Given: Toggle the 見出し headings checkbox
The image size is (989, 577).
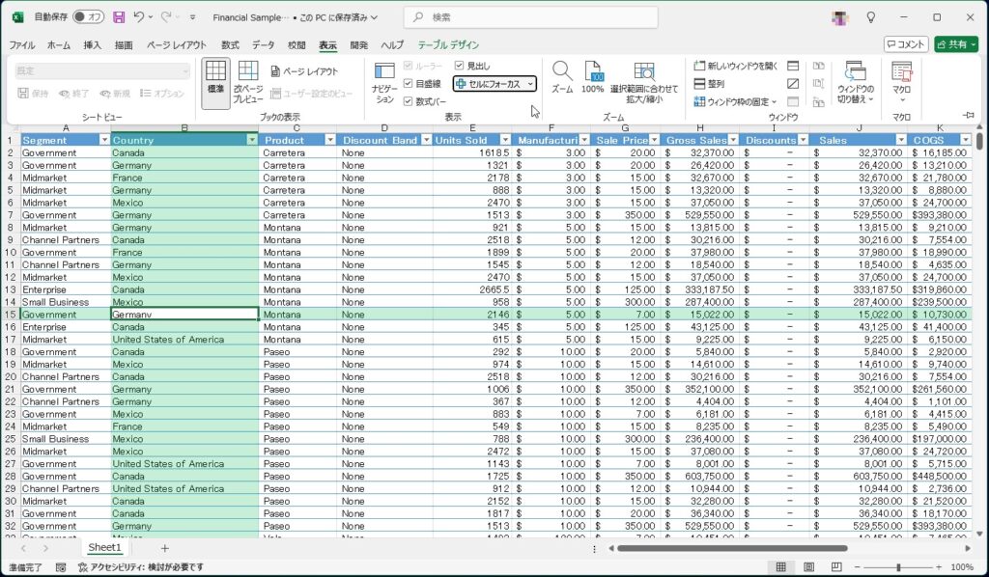Looking at the screenshot, I should (x=460, y=66).
